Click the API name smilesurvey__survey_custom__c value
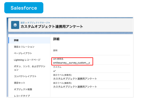This screenshot has width=145, height=102. [72, 63]
